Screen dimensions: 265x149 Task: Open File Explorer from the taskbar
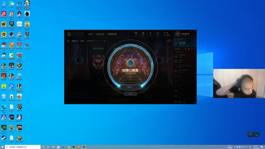[53, 147]
